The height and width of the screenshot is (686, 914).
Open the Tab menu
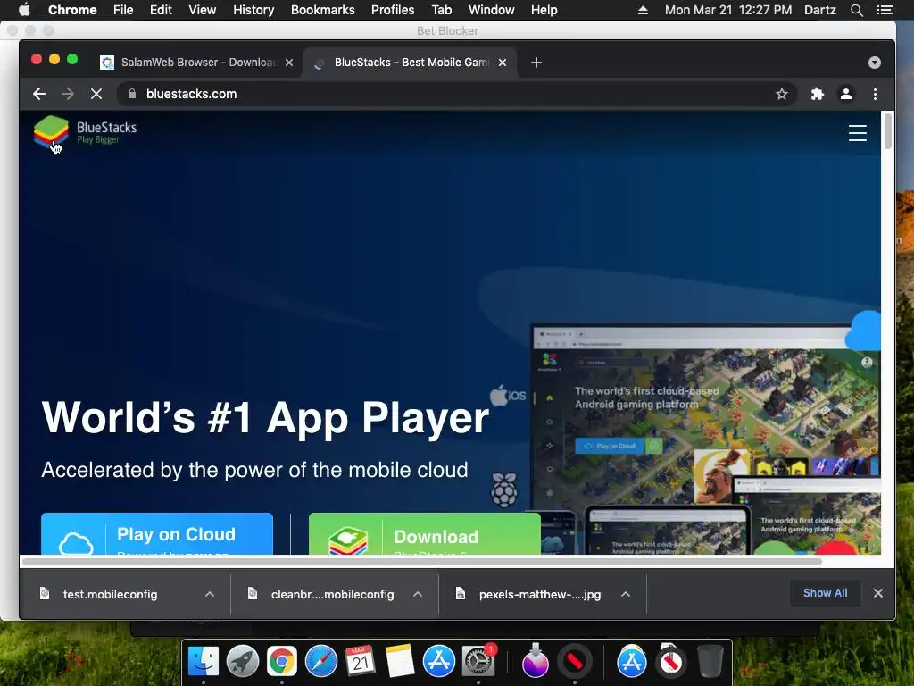click(441, 10)
